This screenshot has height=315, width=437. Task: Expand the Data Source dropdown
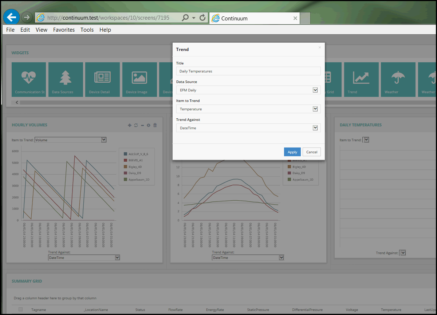tap(315, 90)
